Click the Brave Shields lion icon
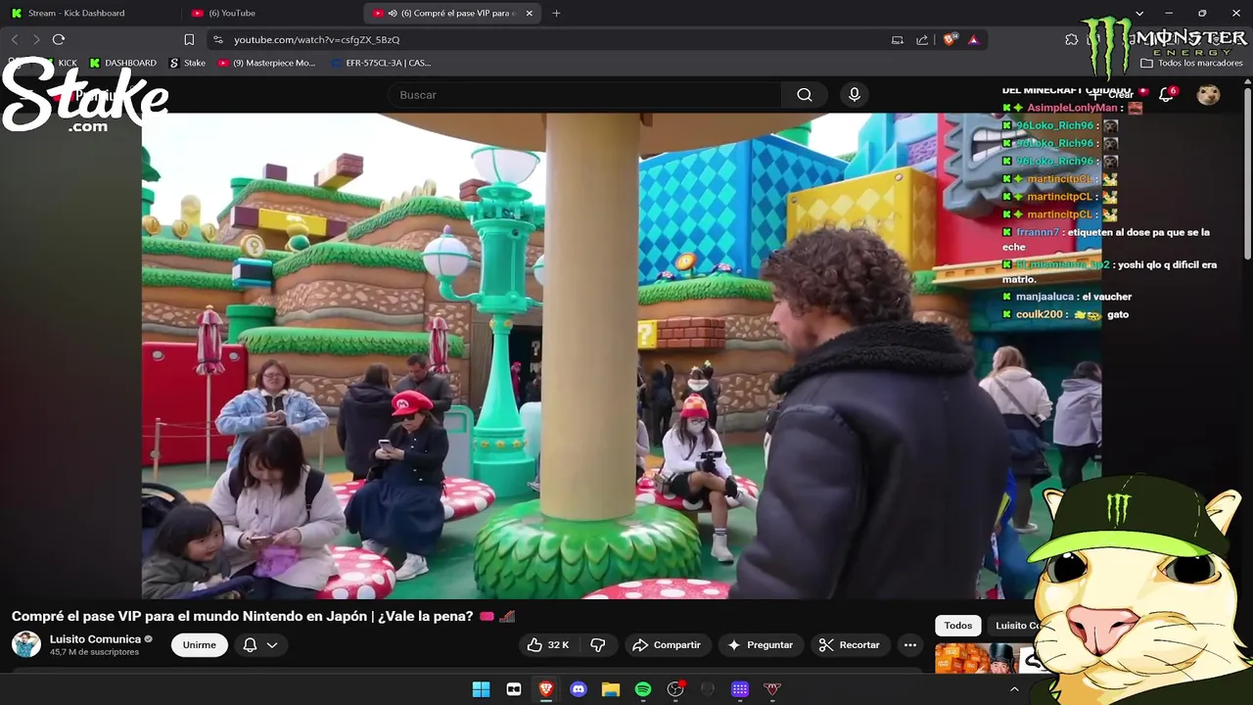 click(x=950, y=40)
